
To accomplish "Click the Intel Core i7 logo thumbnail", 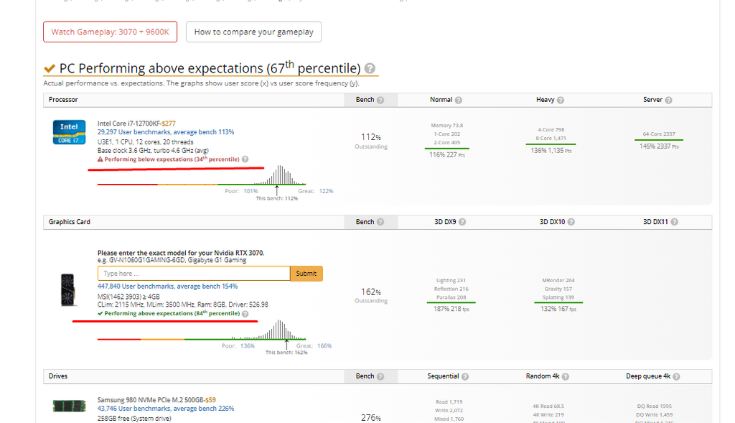I will point(69,132).
